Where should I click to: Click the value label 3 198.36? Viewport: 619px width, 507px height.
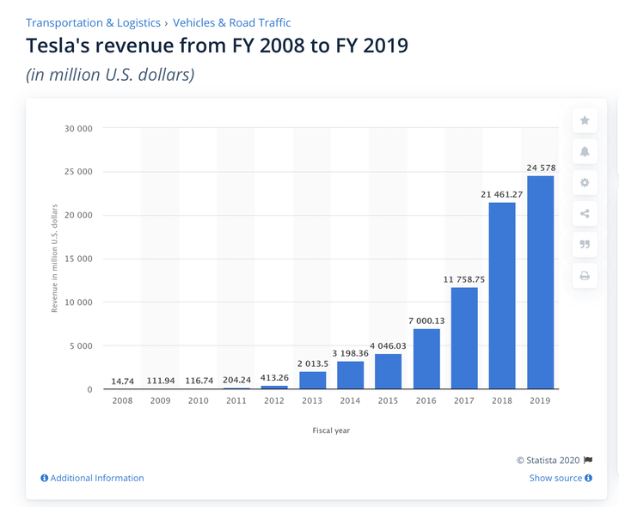tap(350, 353)
